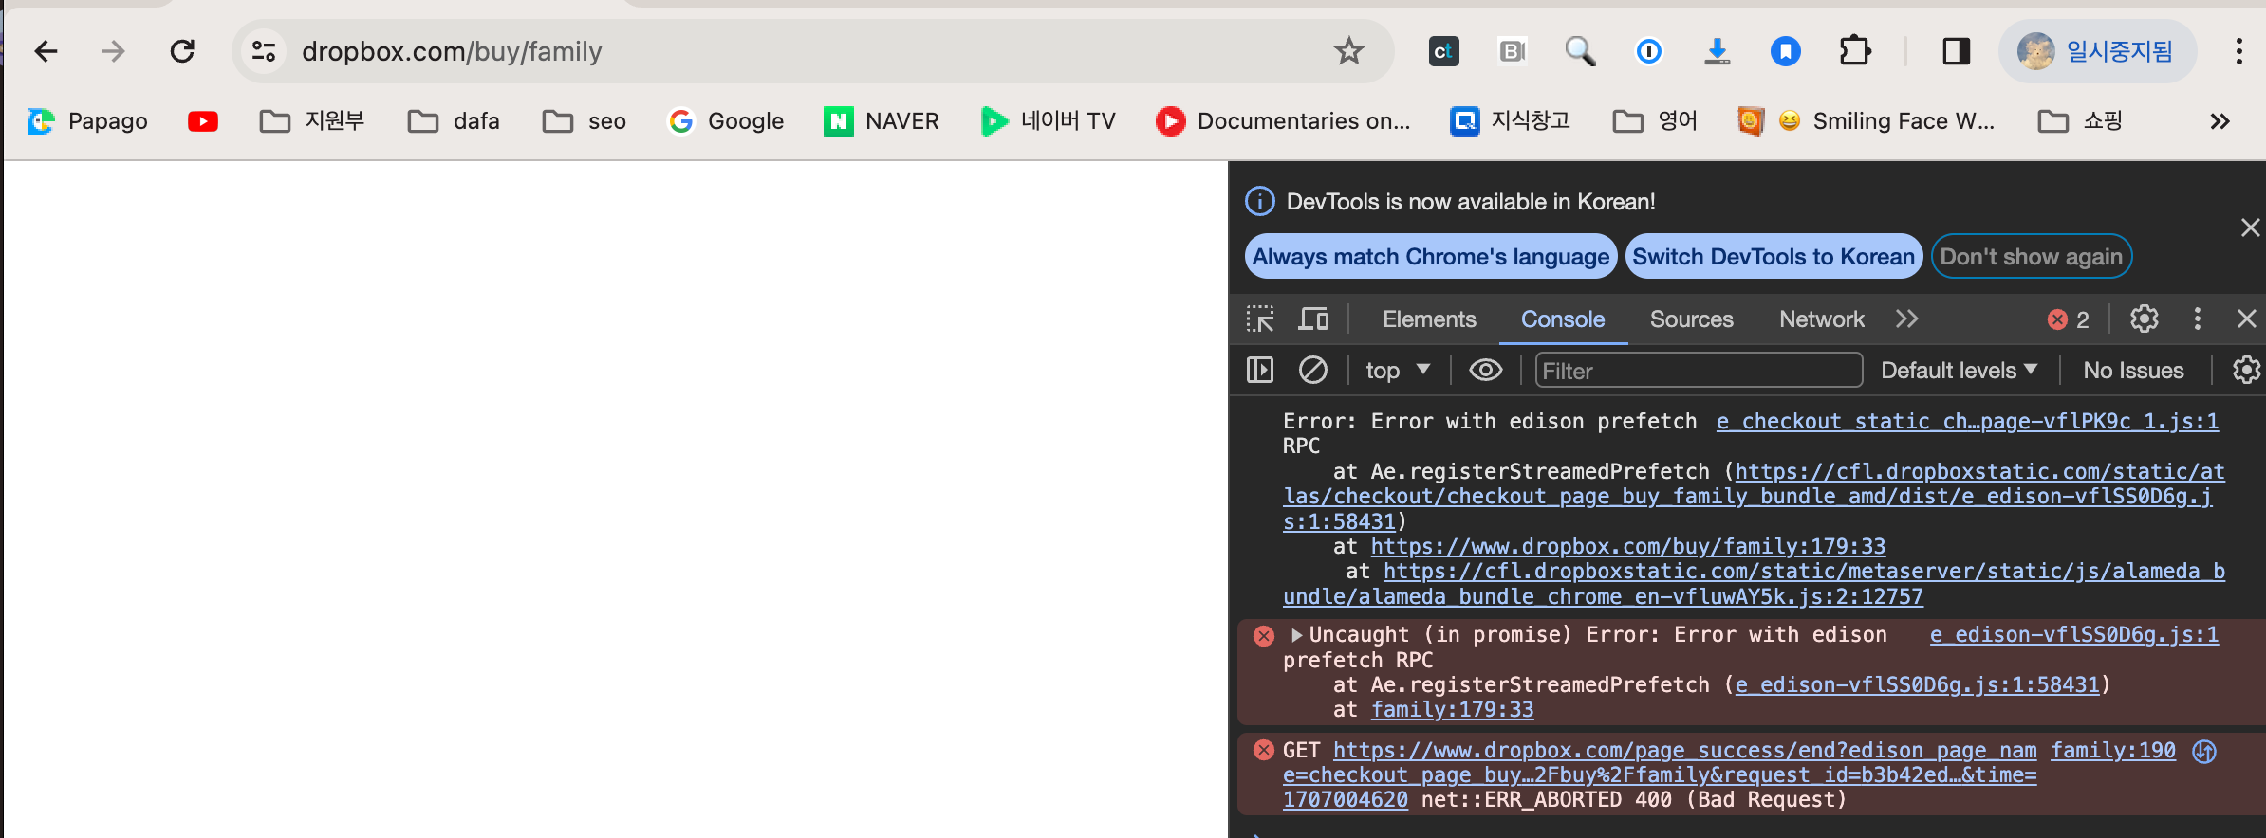
Task: Open the 쇼핑 bookmark folder
Action: point(2080,121)
